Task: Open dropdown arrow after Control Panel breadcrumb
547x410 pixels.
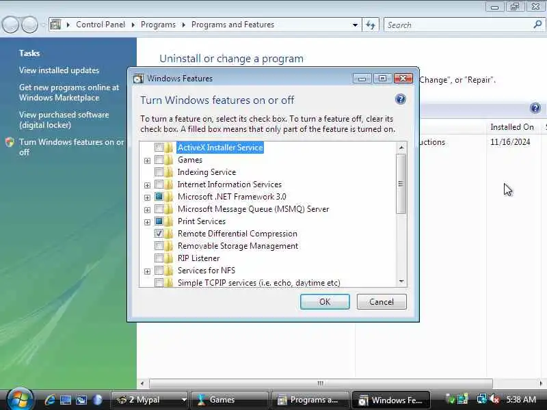Action: [x=133, y=25]
